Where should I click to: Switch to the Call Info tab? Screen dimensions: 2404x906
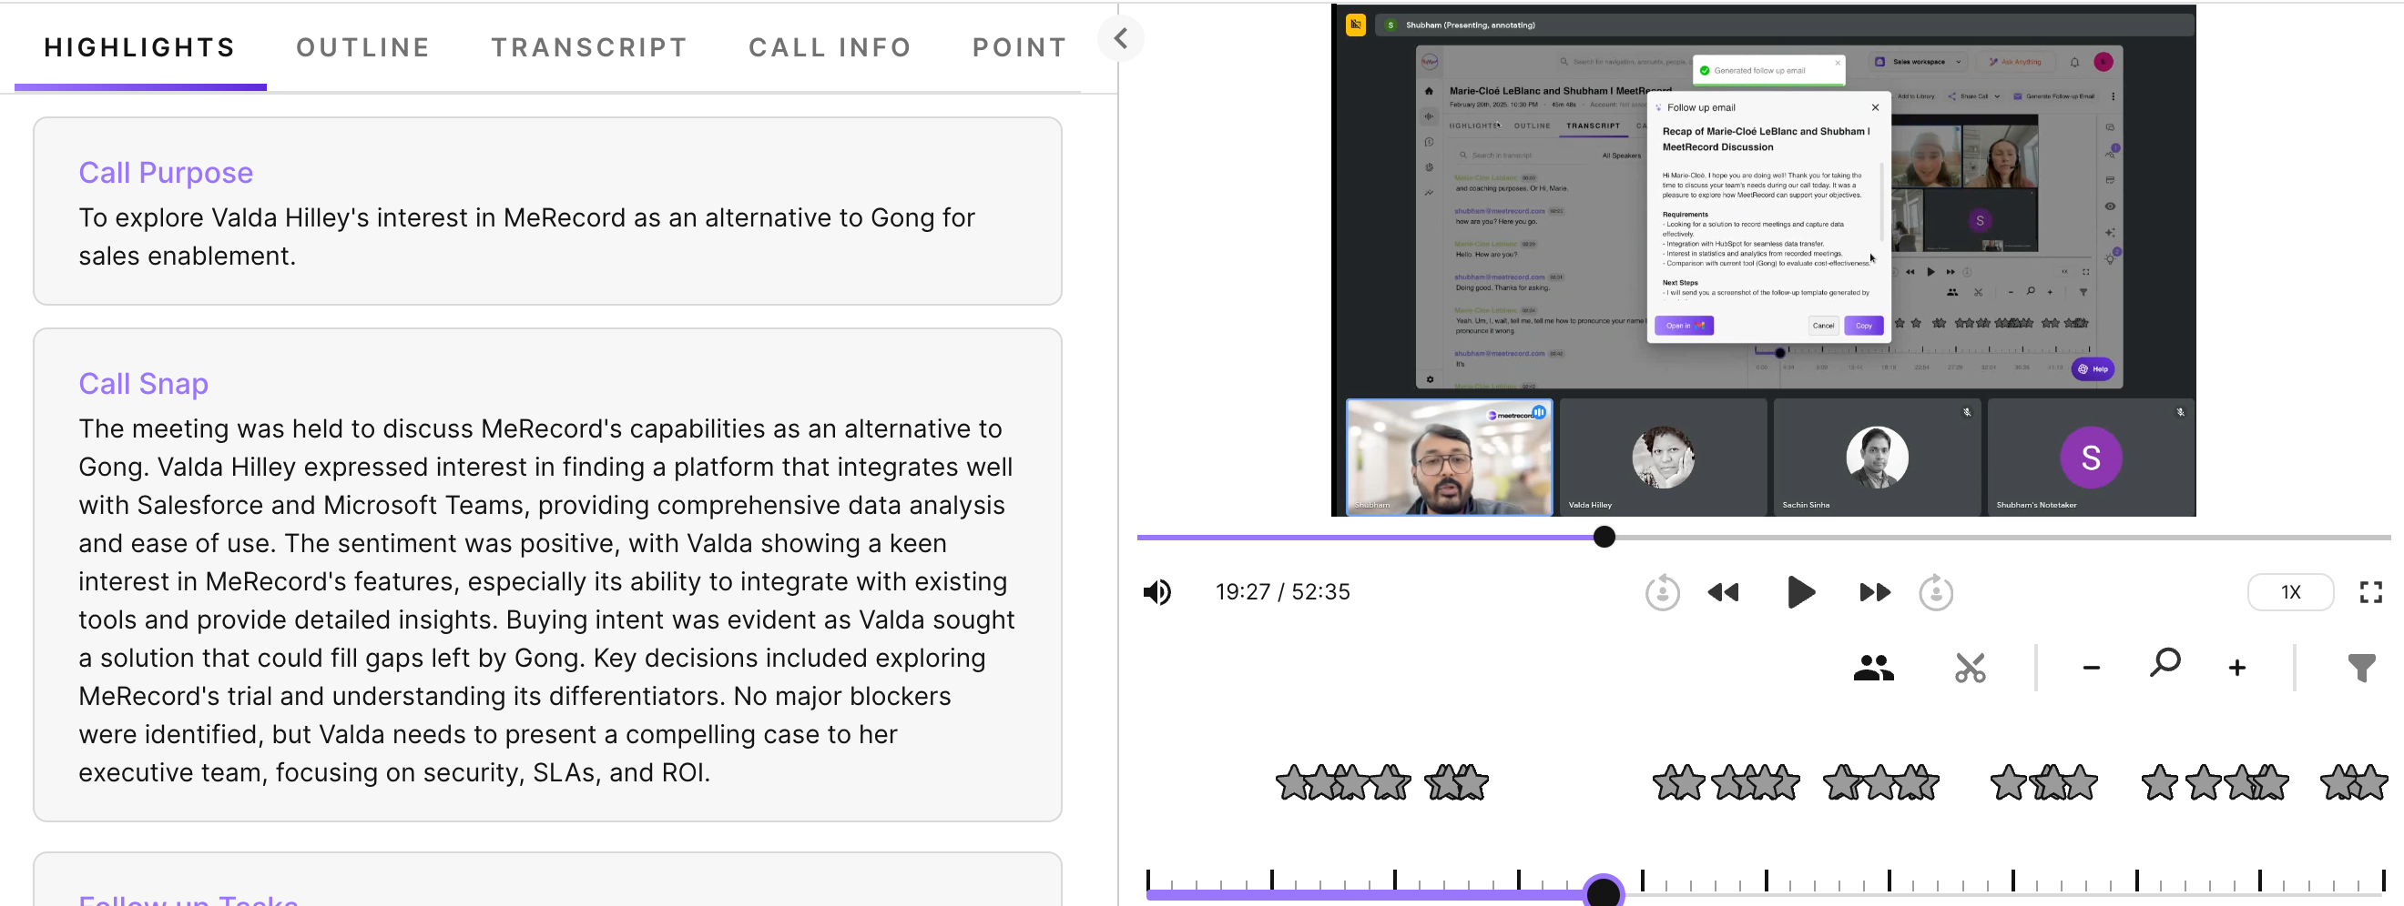[830, 47]
